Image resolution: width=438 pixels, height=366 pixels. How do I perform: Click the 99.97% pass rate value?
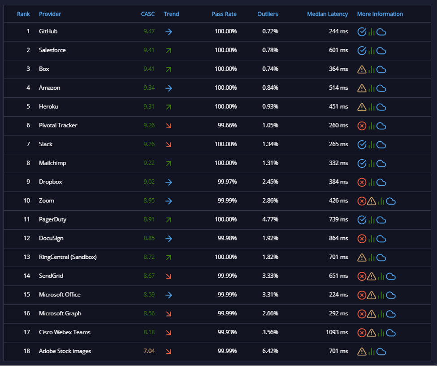(227, 182)
